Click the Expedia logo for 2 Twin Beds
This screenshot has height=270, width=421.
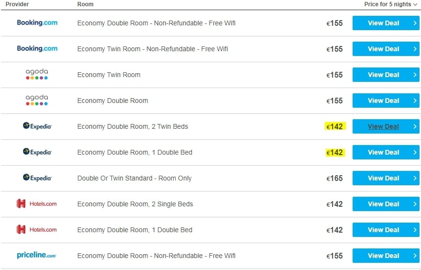click(x=37, y=126)
